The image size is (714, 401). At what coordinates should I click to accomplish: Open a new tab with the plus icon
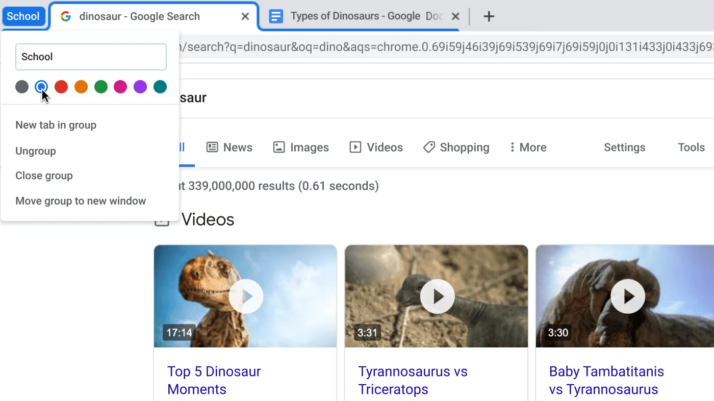489,16
